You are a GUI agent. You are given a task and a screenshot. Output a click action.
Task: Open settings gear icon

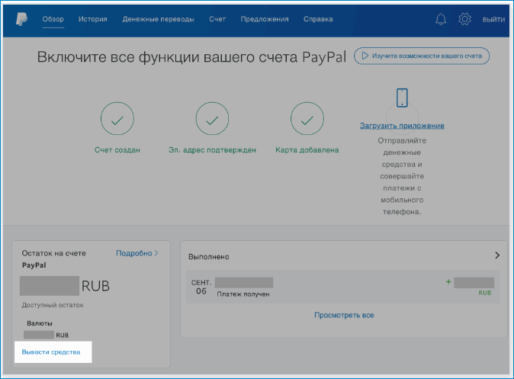click(x=464, y=19)
